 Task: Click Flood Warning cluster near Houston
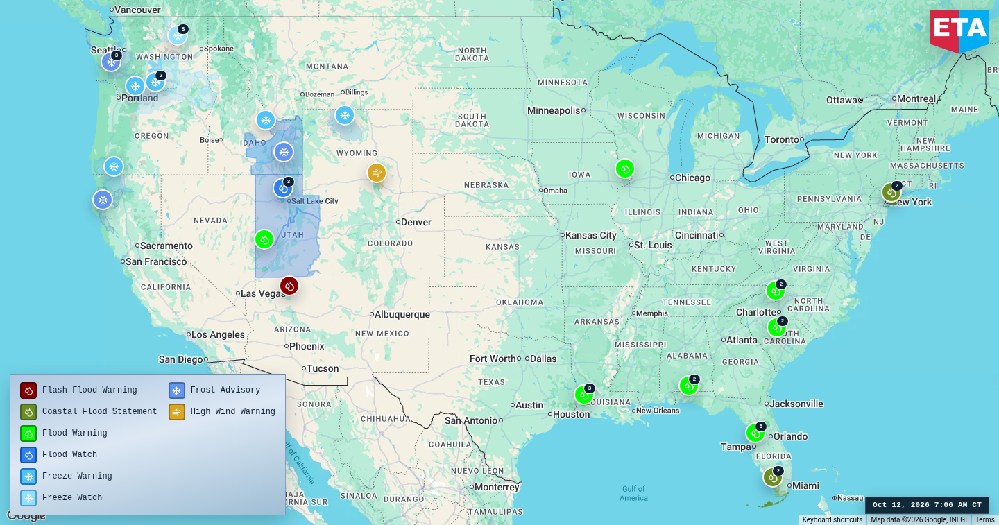[x=584, y=395]
